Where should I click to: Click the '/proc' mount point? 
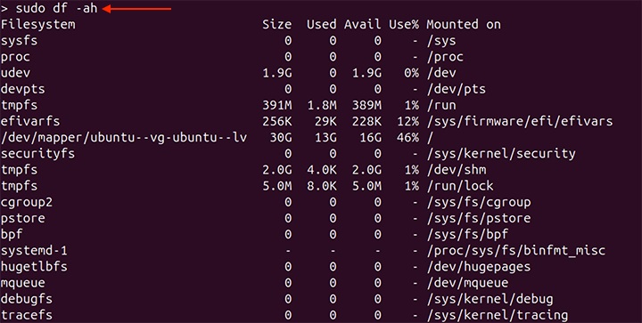pos(445,57)
